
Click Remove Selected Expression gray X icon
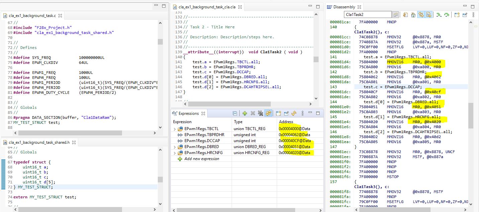pyautogui.click(x=253, y=113)
